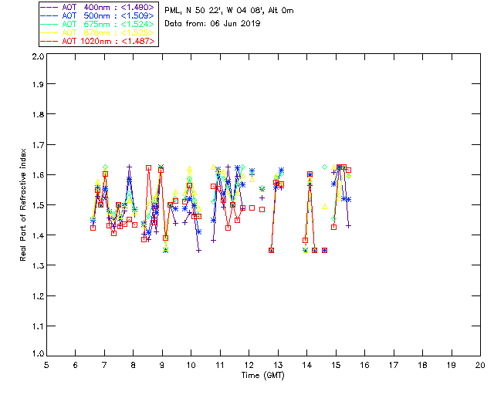Click the 1.0 tick label on y-axis
This screenshot has width=494, height=395.
click(x=37, y=356)
